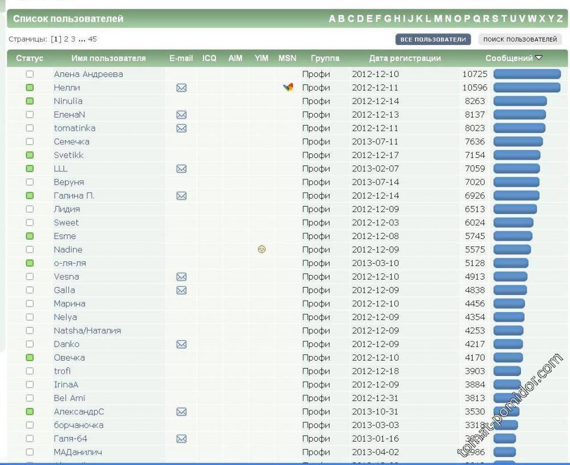Click Danko's email envelope icon
The image size is (570, 465).
(x=181, y=344)
